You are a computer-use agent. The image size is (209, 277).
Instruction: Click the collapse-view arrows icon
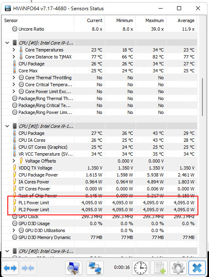[28, 268]
